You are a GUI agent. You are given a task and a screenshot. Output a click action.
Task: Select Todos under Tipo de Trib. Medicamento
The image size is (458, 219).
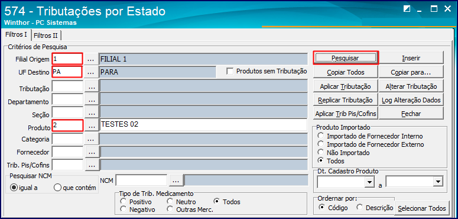(217, 201)
